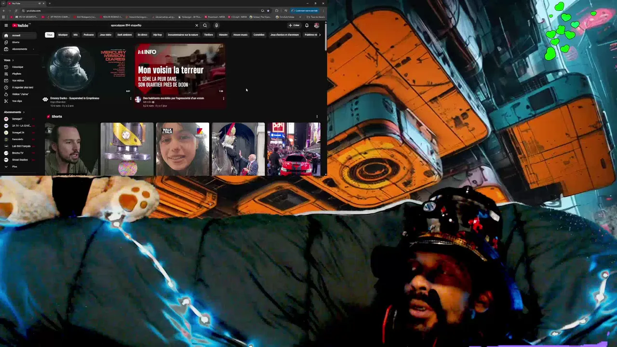Select the House music filter chip
This screenshot has width=617, height=347.
coord(241,35)
